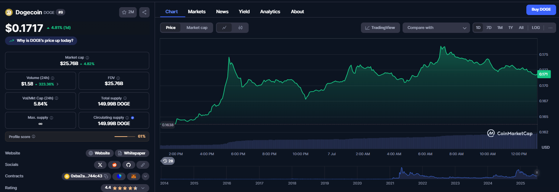Add token to MetaMask via fox icon
The image size is (559, 192).
pos(133,176)
